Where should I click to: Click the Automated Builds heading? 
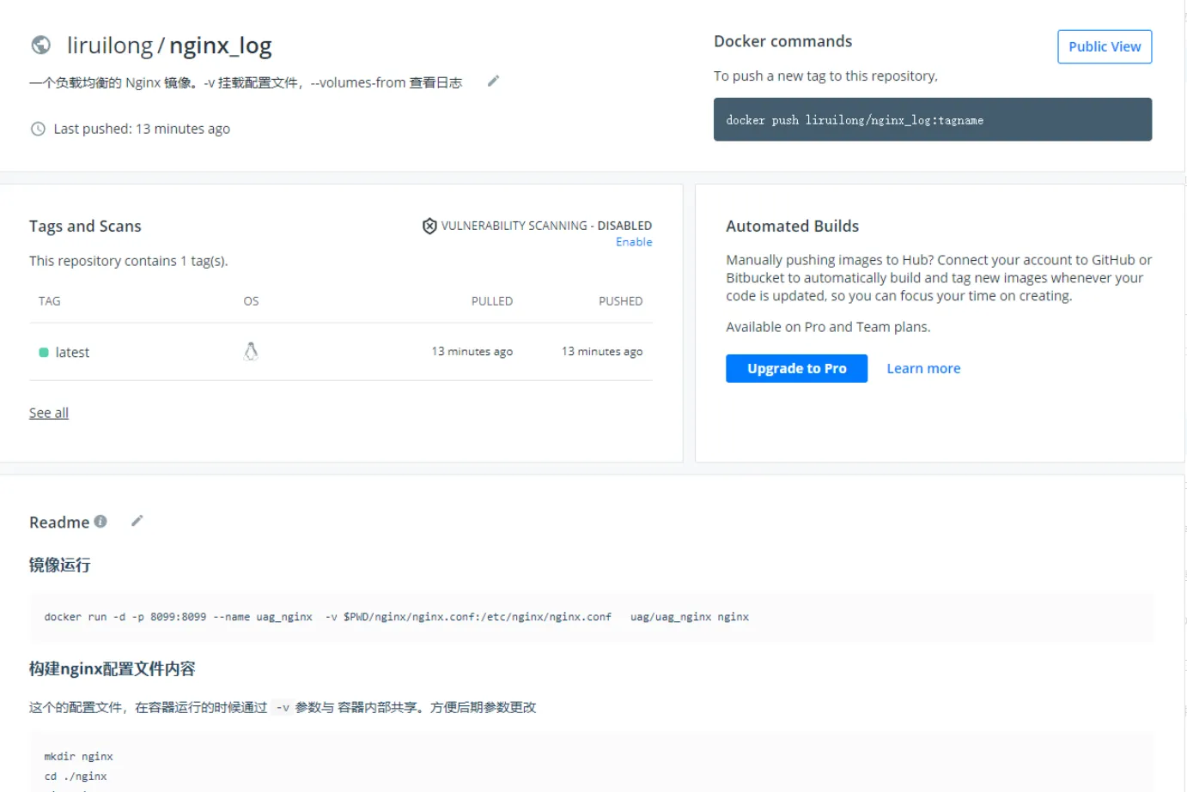[x=792, y=226]
